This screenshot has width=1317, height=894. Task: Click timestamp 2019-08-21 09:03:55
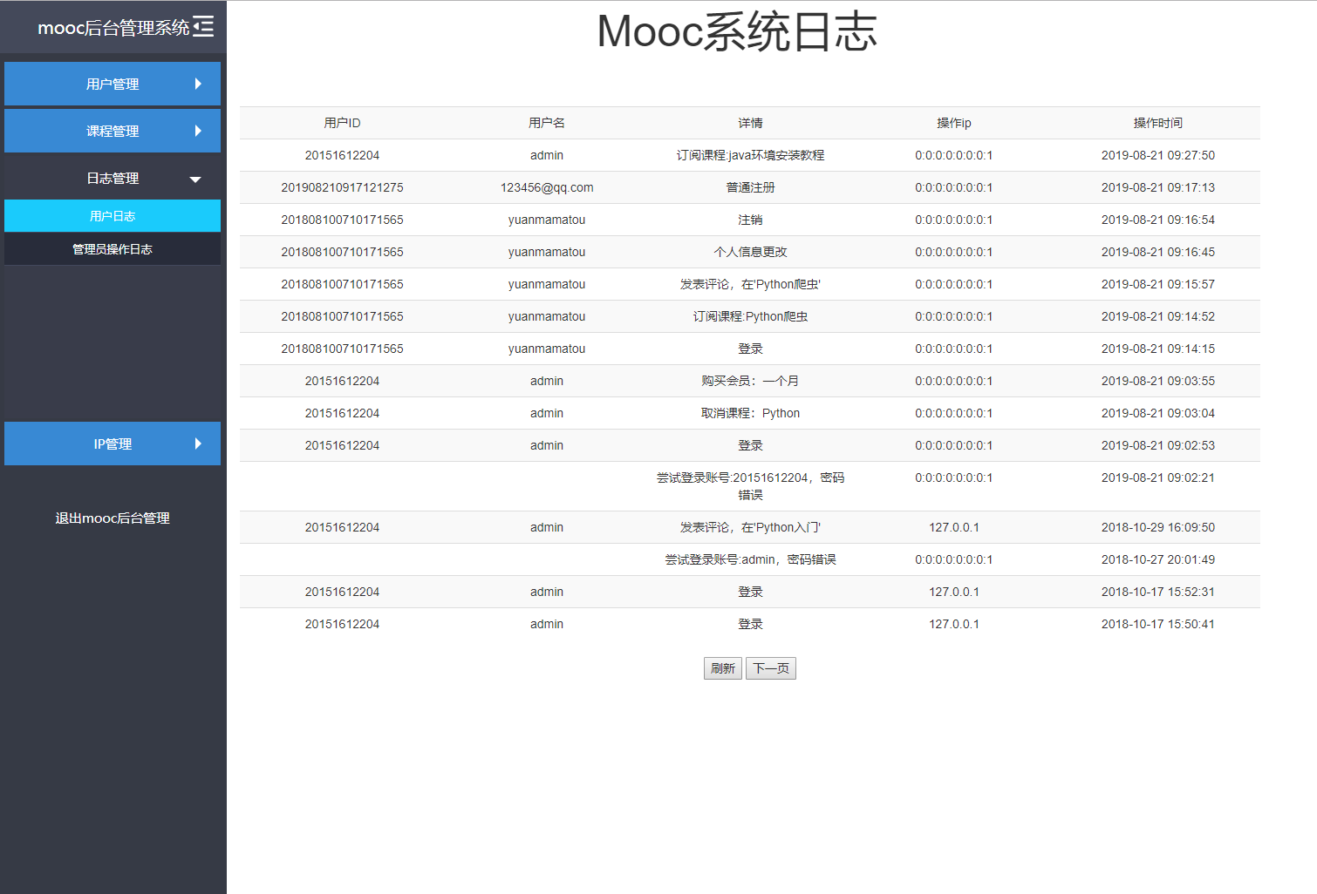1158,381
